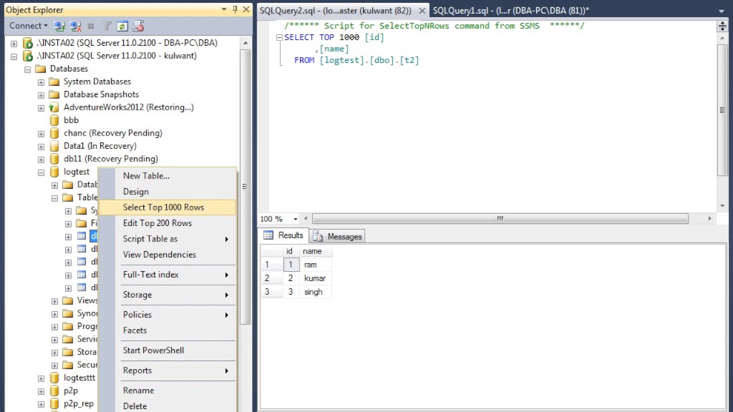Screen dimensions: 733x412
Task: Collapse the SELECT statement outline in editor
Action: [279, 37]
